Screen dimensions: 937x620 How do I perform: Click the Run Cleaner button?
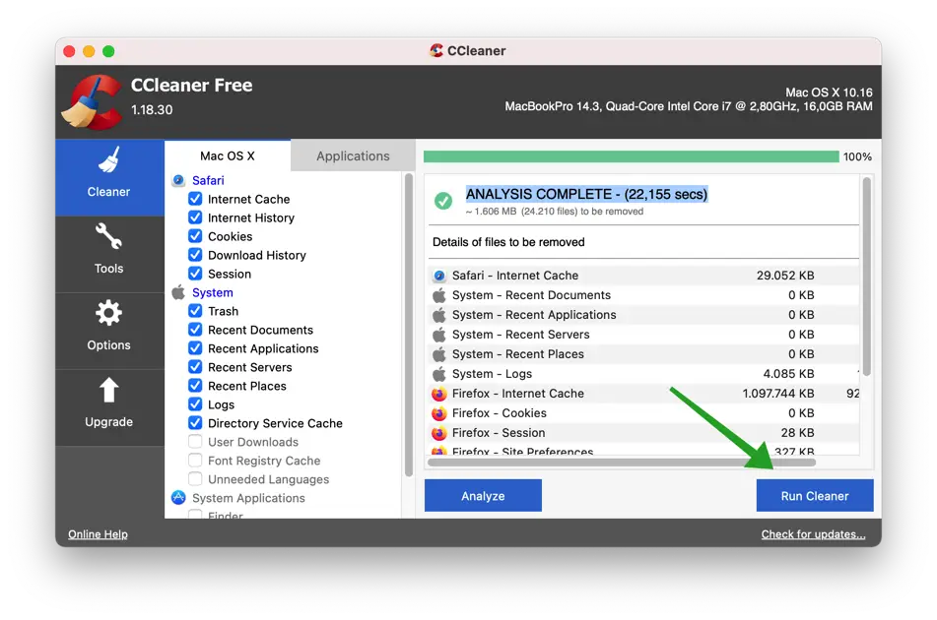[815, 496]
